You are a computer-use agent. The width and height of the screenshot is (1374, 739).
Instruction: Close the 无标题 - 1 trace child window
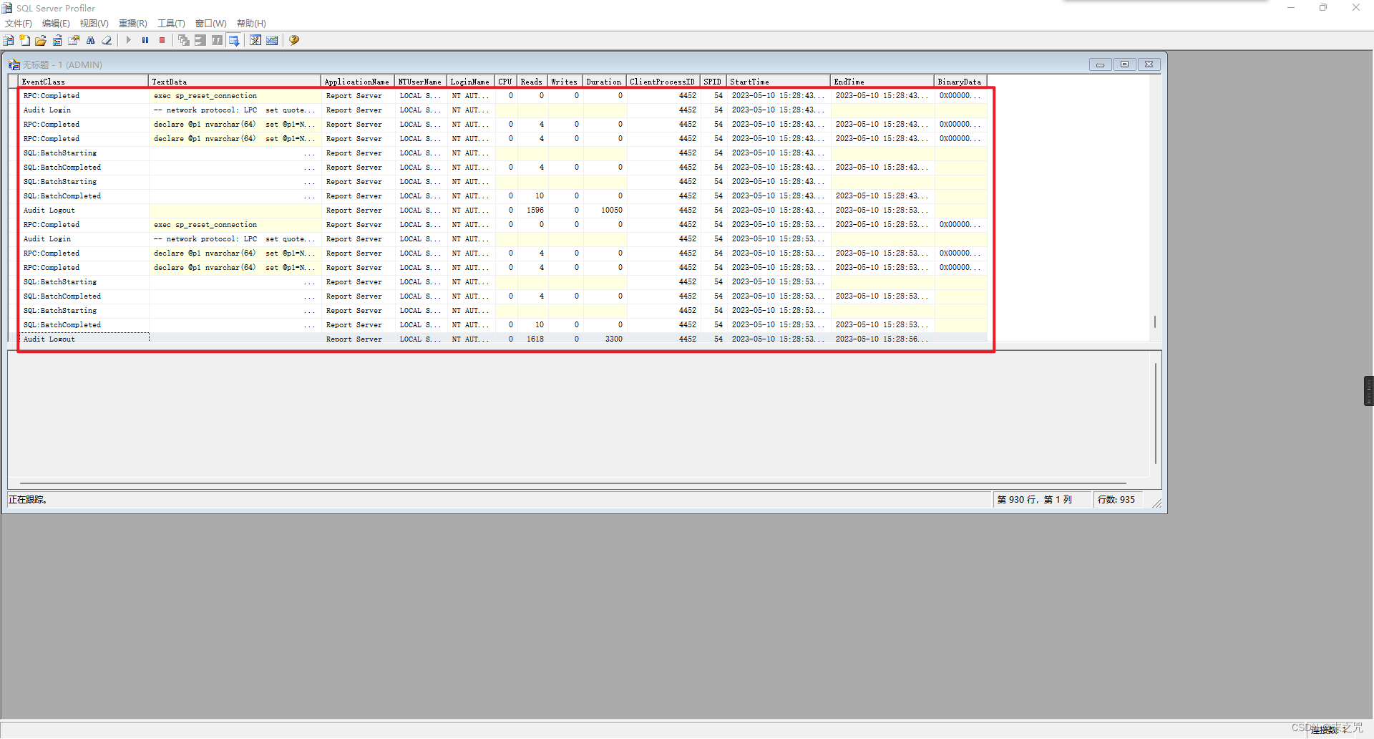click(1149, 64)
